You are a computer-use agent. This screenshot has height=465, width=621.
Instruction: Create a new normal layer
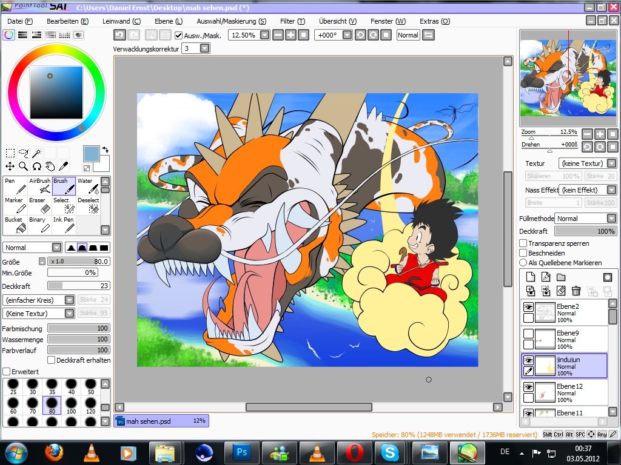click(531, 277)
